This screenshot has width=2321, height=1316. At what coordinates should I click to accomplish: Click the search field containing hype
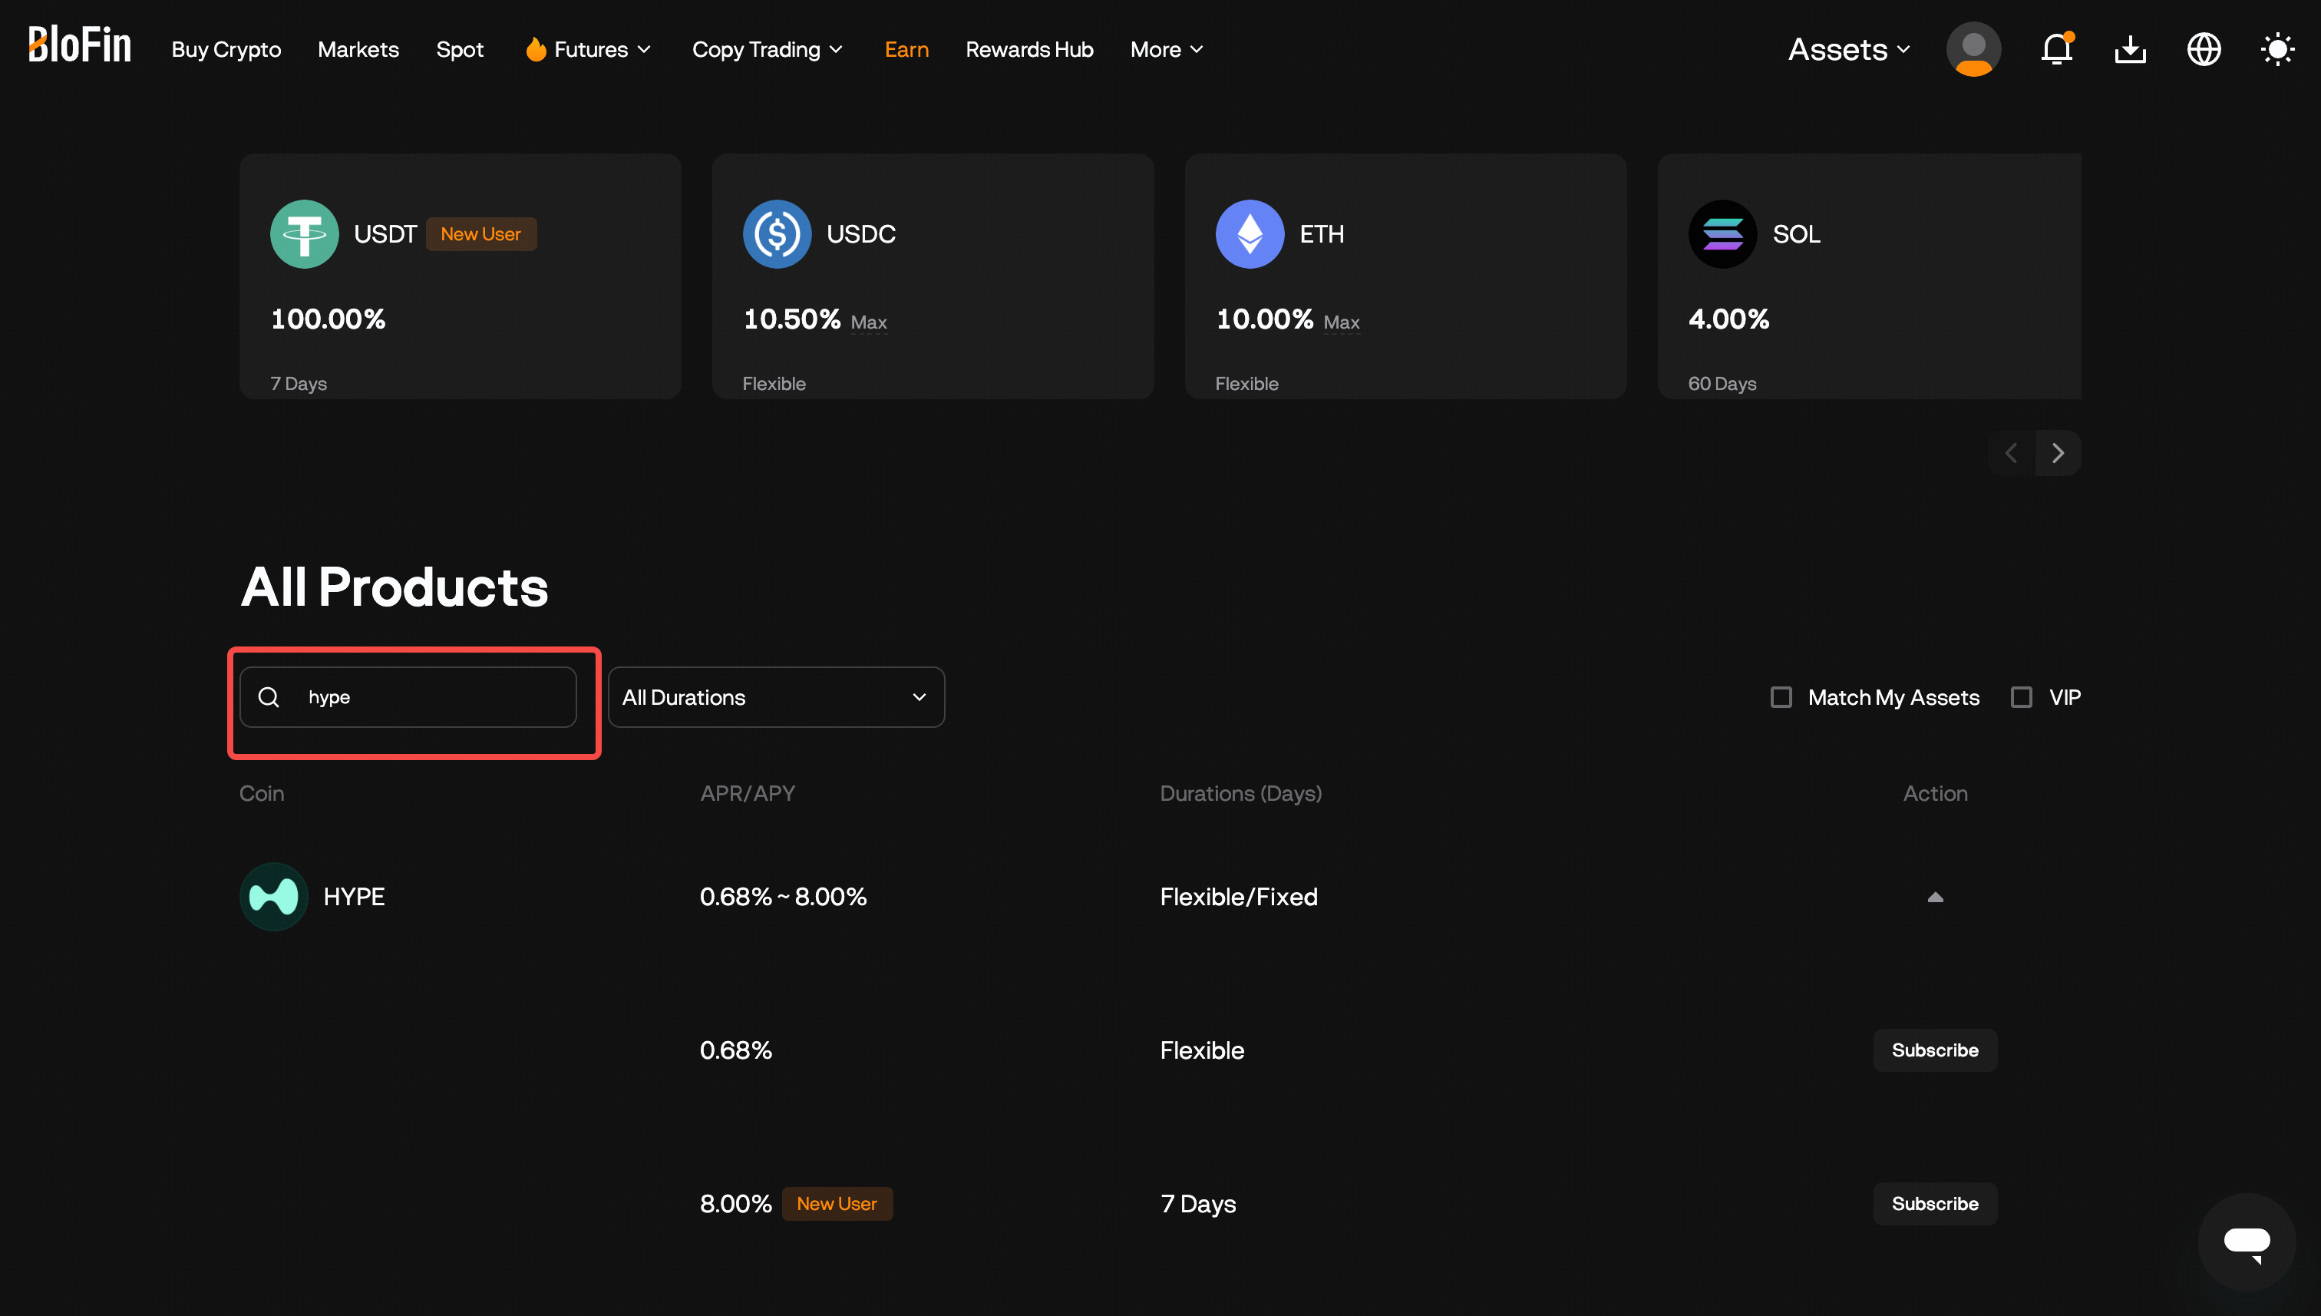click(x=408, y=697)
